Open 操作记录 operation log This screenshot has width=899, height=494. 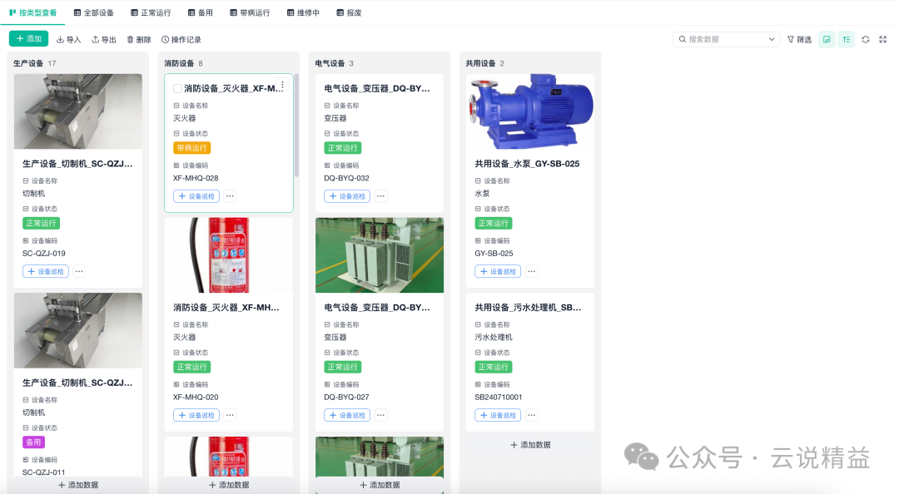pyautogui.click(x=181, y=40)
